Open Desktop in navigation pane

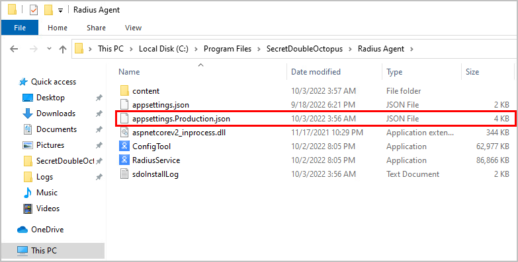[x=50, y=98]
